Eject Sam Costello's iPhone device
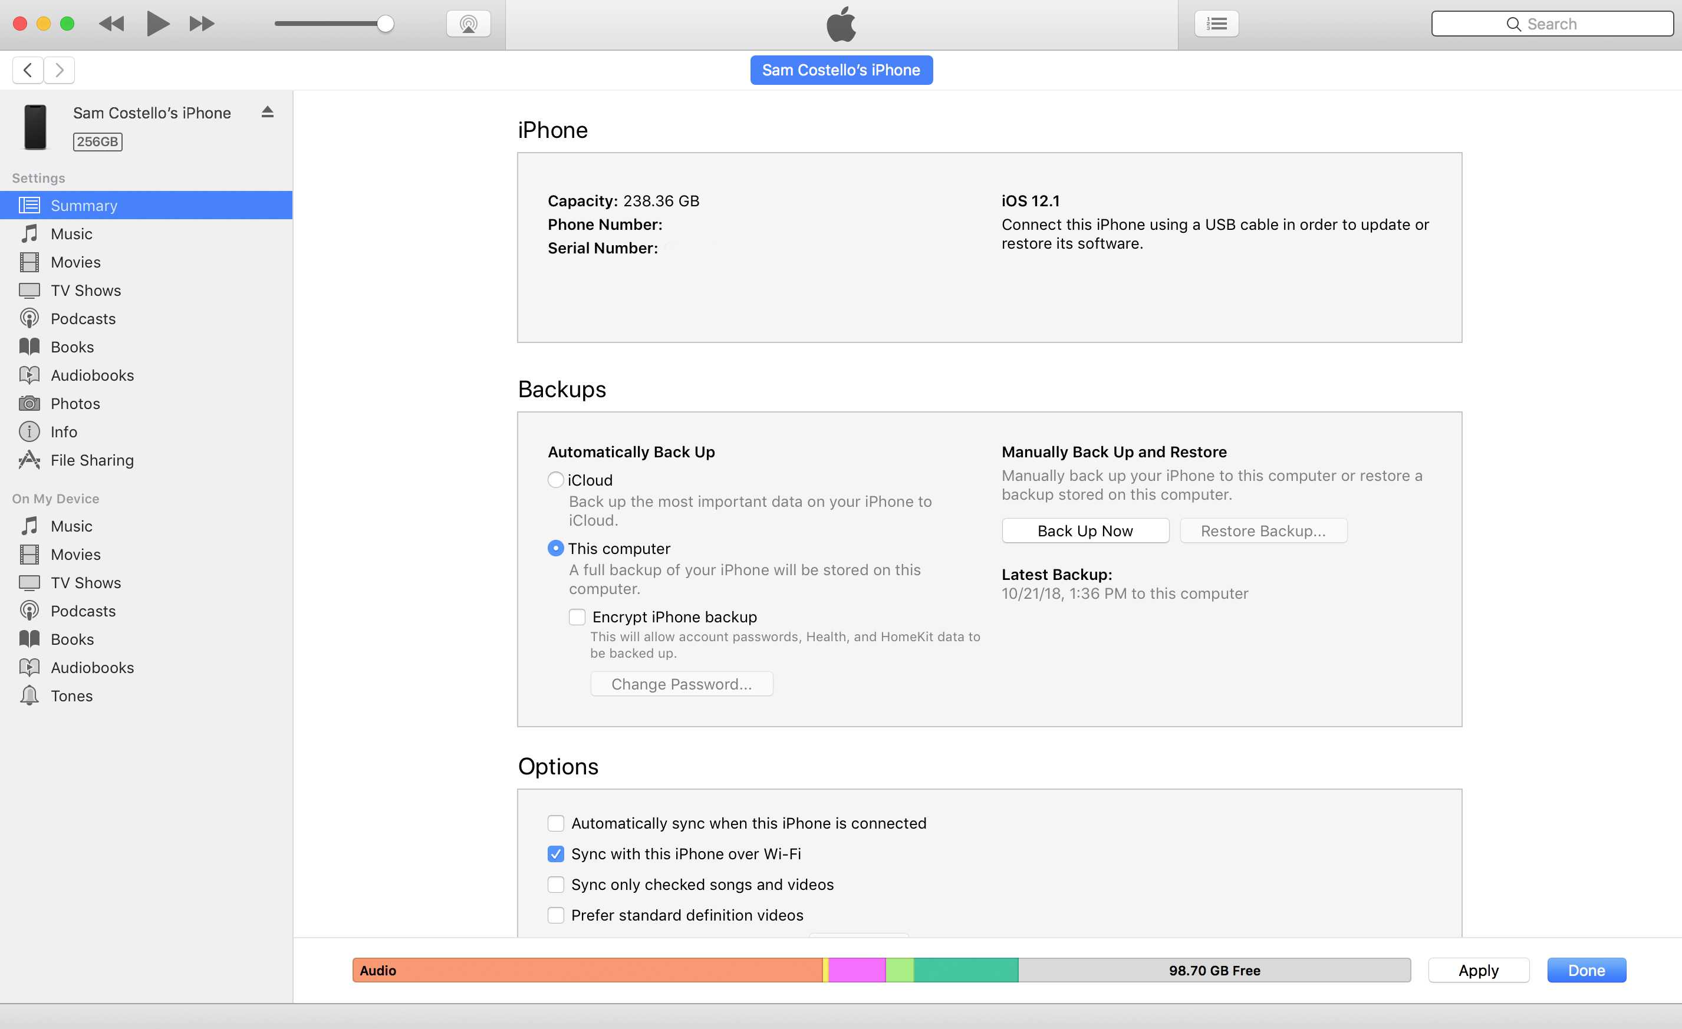The height and width of the screenshot is (1029, 1682). pyautogui.click(x=269, y=113)
